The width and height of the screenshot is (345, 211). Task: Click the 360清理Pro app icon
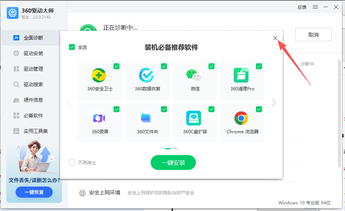click(x=241, y=75)
